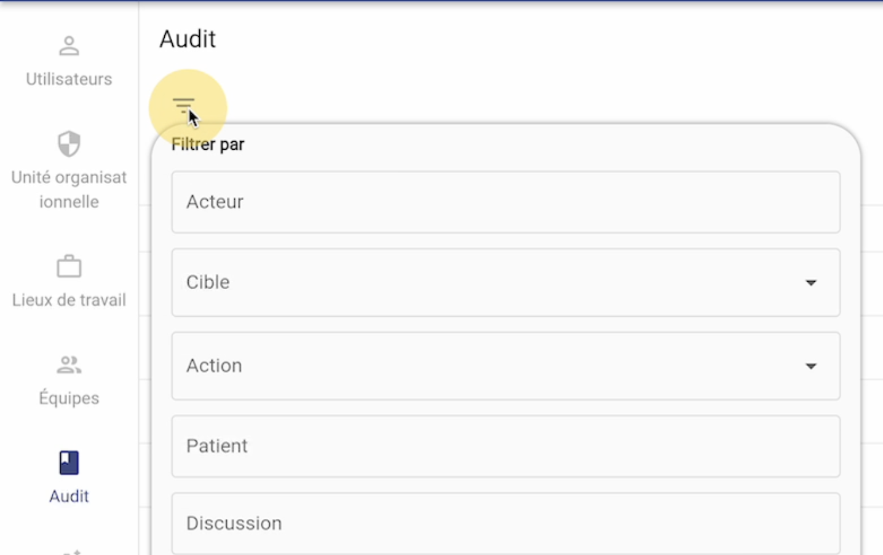Image resolution: width=883 pixels, height=555 pixels.
Task: Click the Lieux de travail briefcase icon
Action: (69, 266)
